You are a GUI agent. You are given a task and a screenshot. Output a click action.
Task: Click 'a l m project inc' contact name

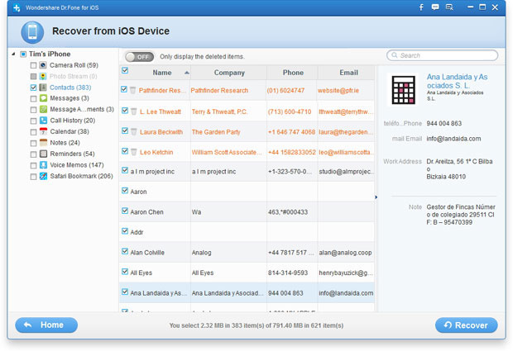[x=152, y=172]
